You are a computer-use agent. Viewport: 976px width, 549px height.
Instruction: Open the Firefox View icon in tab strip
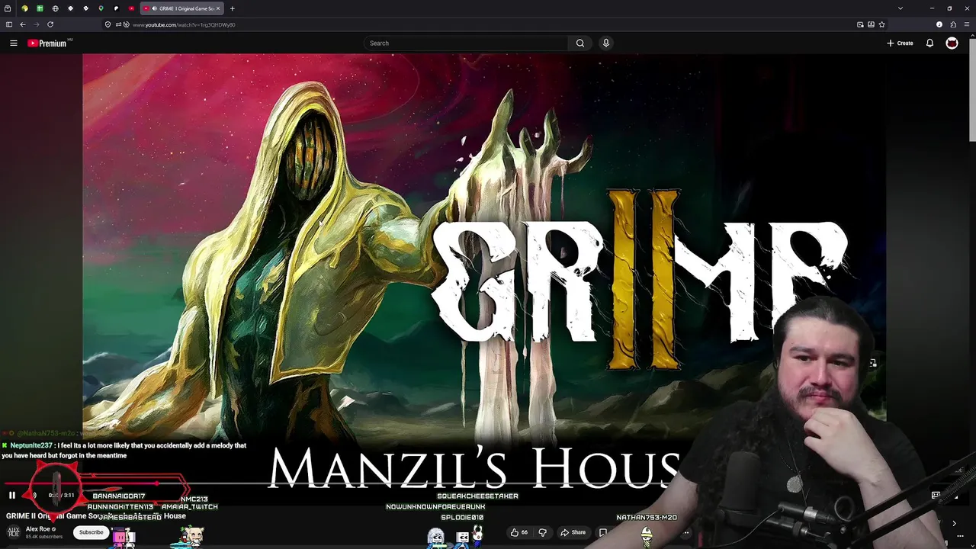coord(8,8)
